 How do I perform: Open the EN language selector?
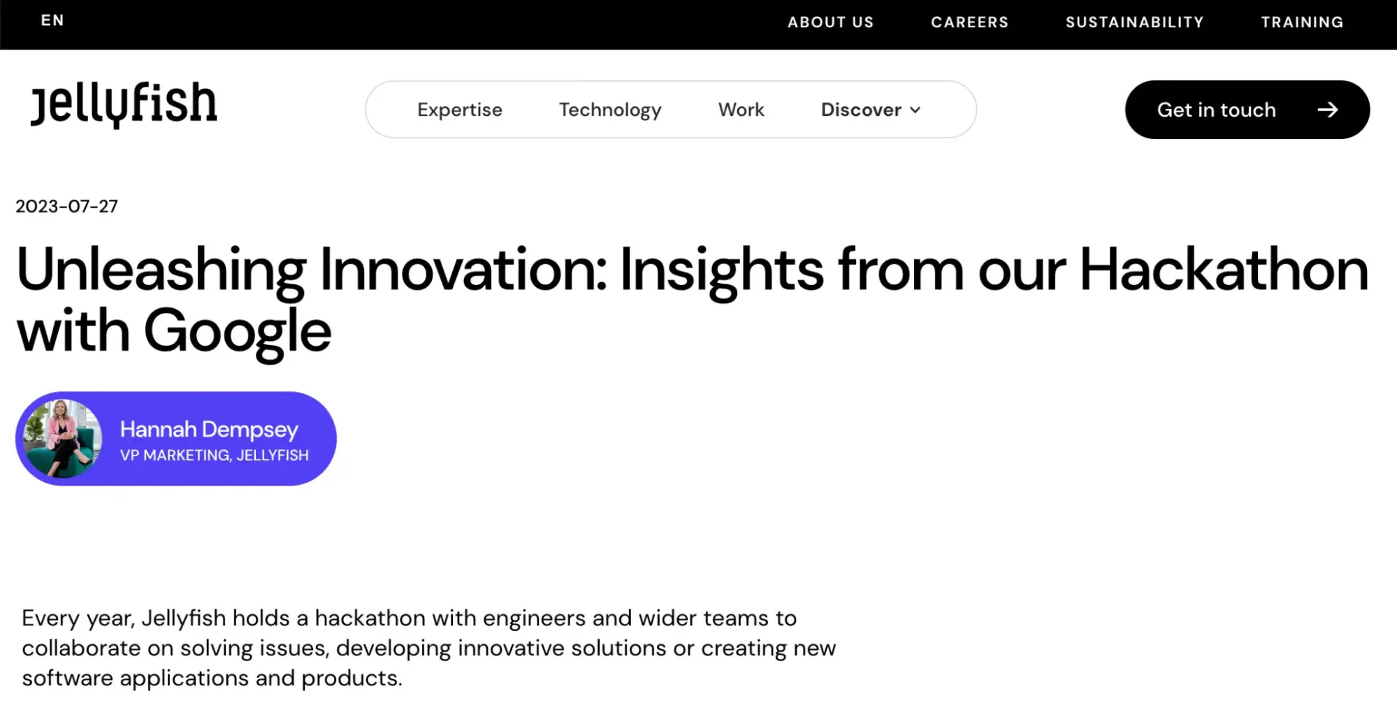pos(52,21)
